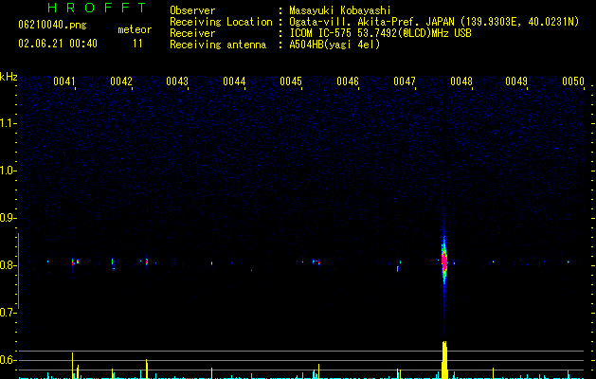
Task: Click the 0.6 kHz axis label
Action: [8, 360]
